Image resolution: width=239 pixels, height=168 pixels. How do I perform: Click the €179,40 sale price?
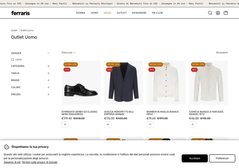(x=67, y=118)
